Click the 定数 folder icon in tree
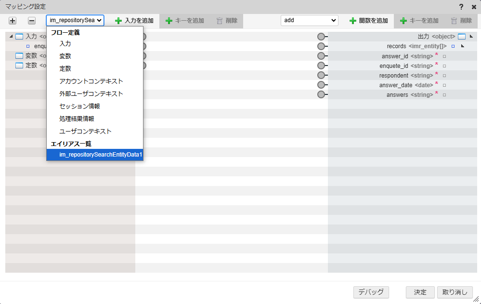This screenshot has width=481, height=304. point(19,66)
